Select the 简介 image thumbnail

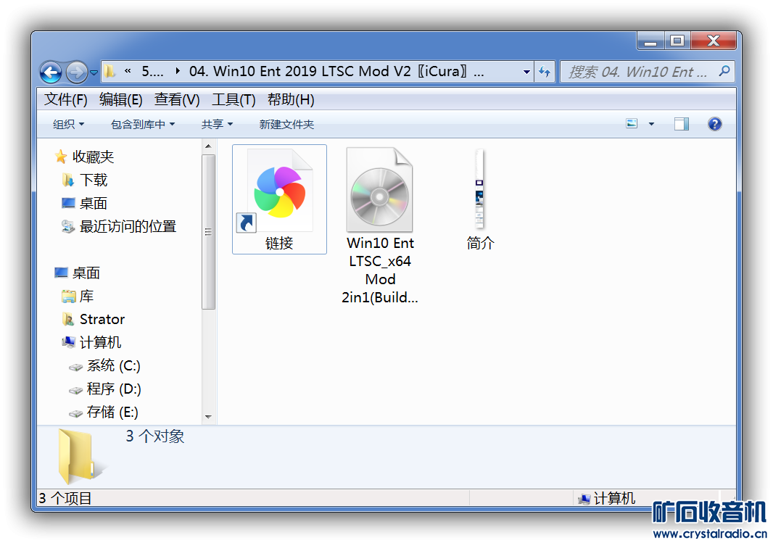pos(479,188)
